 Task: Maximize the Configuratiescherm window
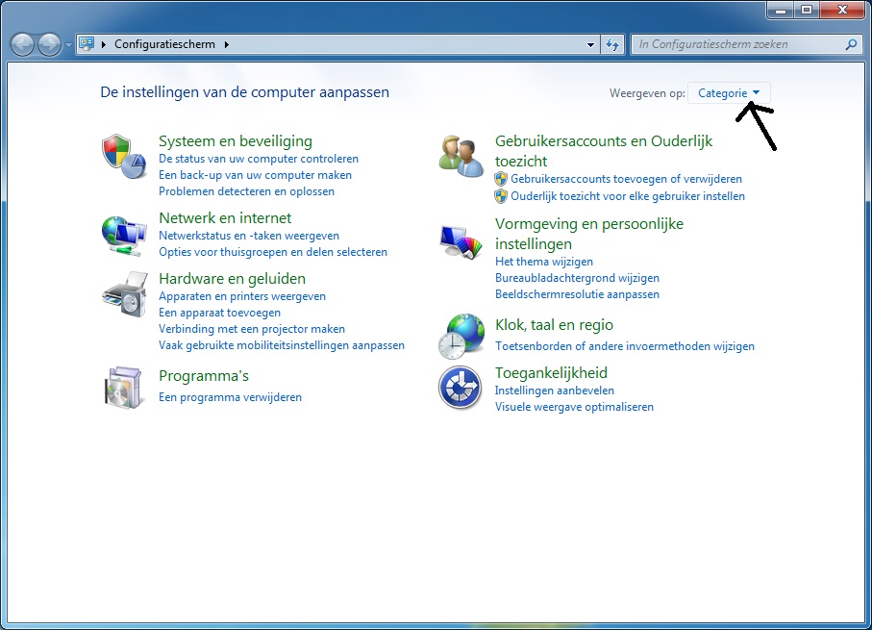click(x=807, y=10)
